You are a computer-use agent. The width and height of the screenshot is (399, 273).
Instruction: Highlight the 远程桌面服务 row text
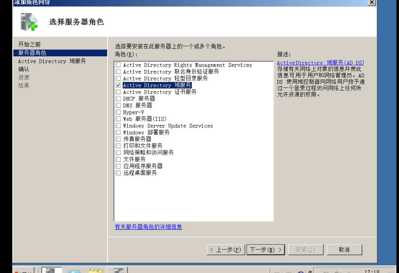(140, 173)
